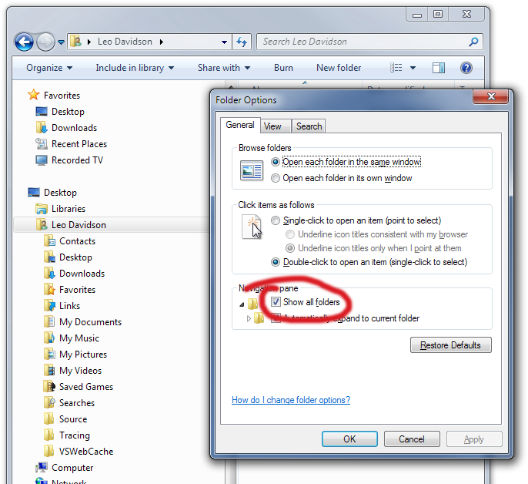Open the Organize dropdown menu
The width and height of the screenshot is (528, 484).
[x=49, y=68]
